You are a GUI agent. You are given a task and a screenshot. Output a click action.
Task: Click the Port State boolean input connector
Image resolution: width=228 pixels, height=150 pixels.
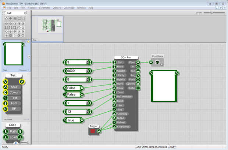(151, 62)
